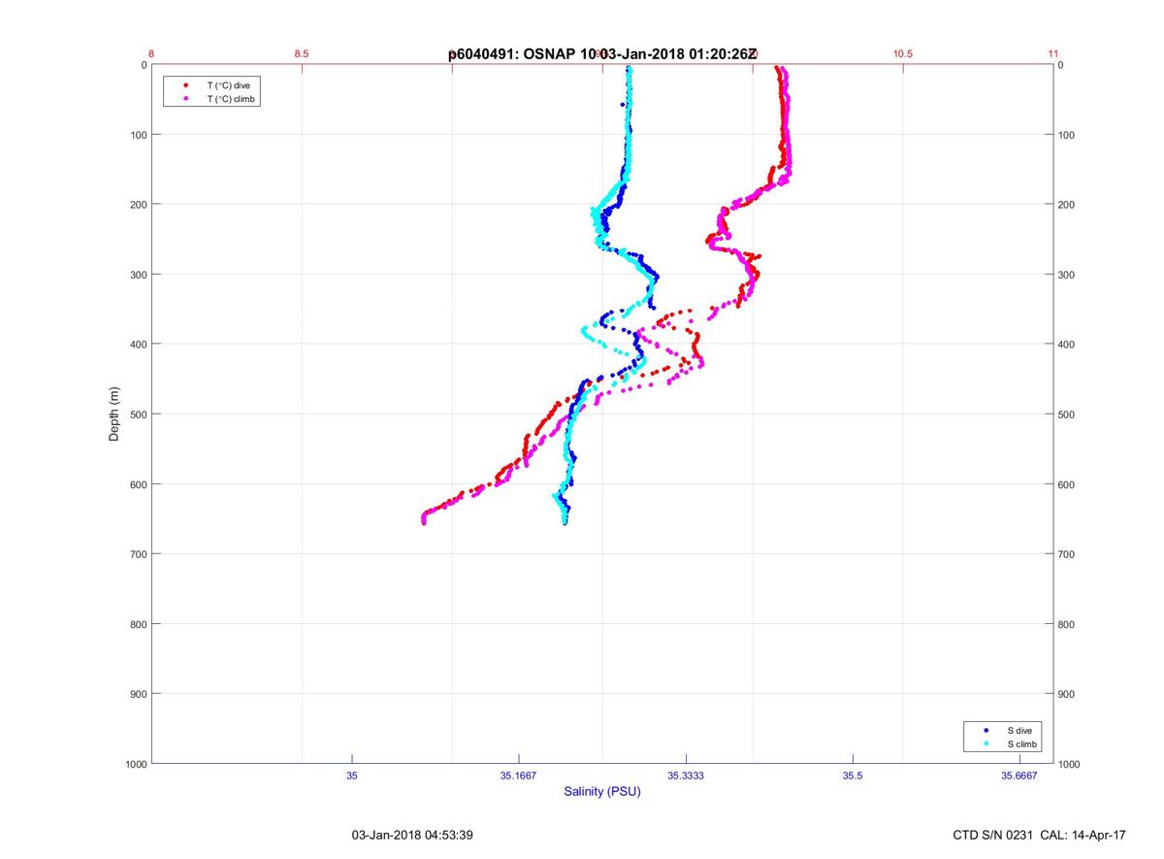Viewport: 1164px width, 859px height.
Task: Click the 900 tick on left depth axis
Action: 138,694
